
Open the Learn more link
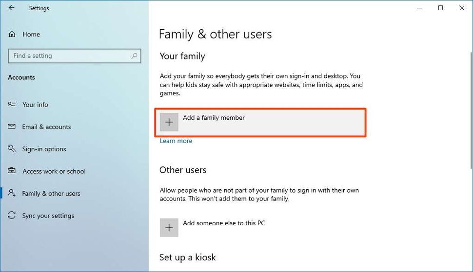pos(176,141)
